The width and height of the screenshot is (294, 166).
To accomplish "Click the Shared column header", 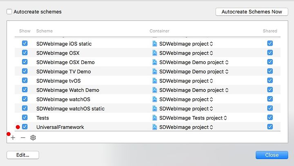I will (x=270, y=31).
